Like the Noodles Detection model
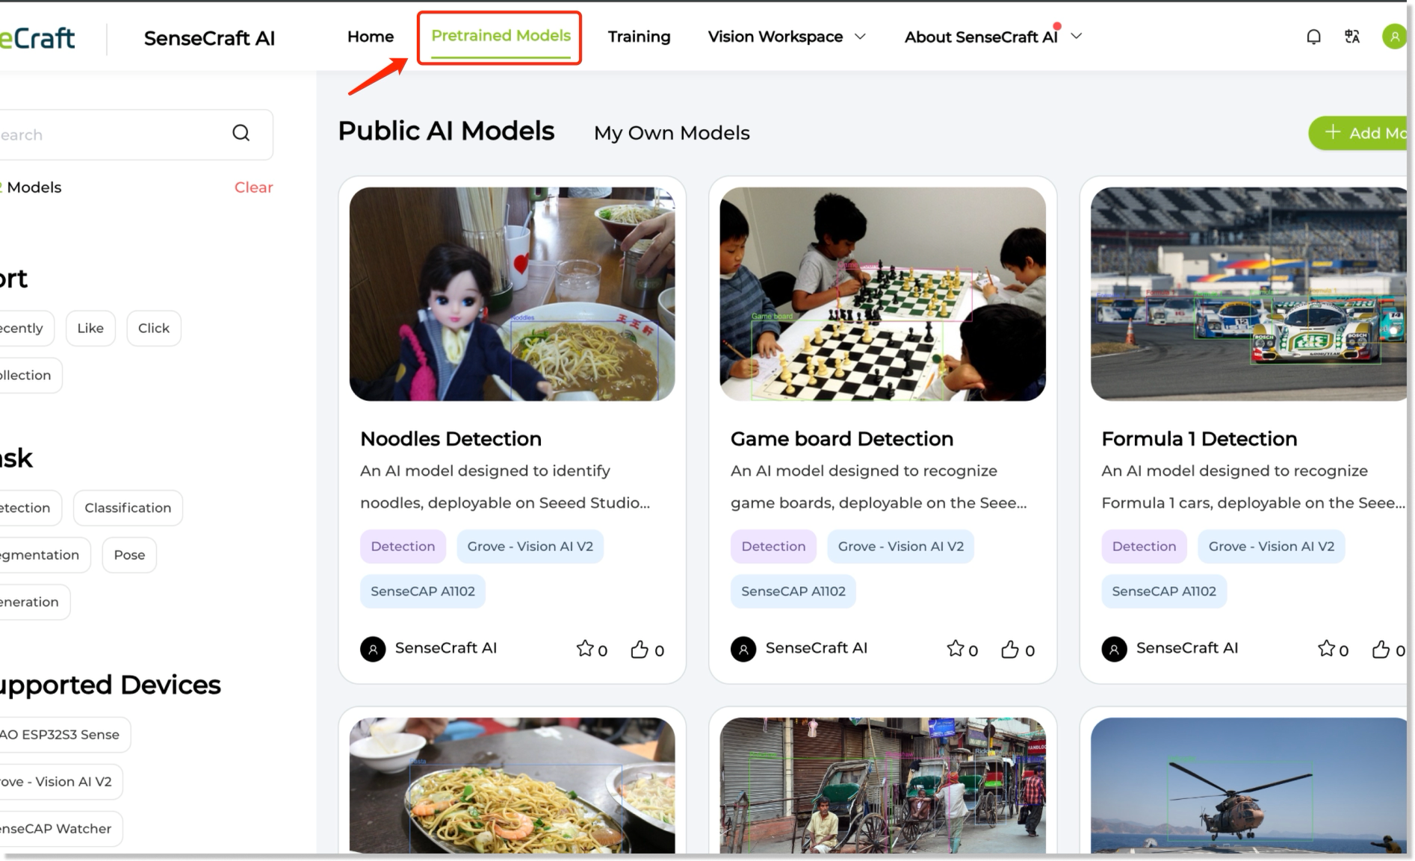The width and height of the screenshot is (1415, 861). [640, 649]
